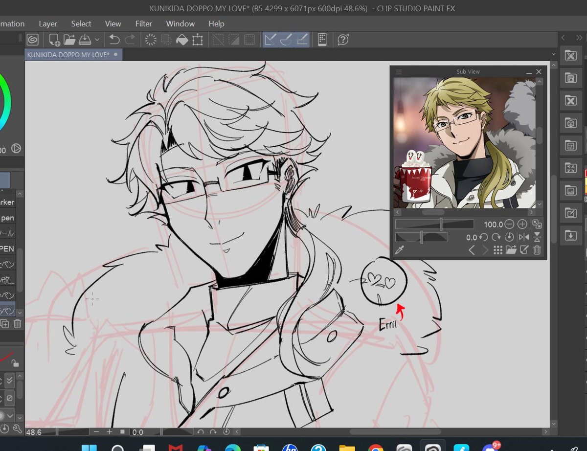Fit Sub View image to navigator
Image resolution: width=587 pixels, height=451 pixels.
[x=537, y=224]
